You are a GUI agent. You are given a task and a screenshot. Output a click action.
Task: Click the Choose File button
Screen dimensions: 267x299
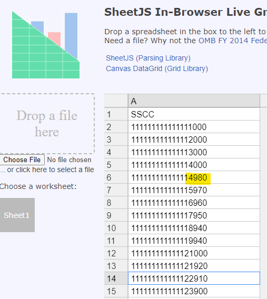tap(22, 160)
